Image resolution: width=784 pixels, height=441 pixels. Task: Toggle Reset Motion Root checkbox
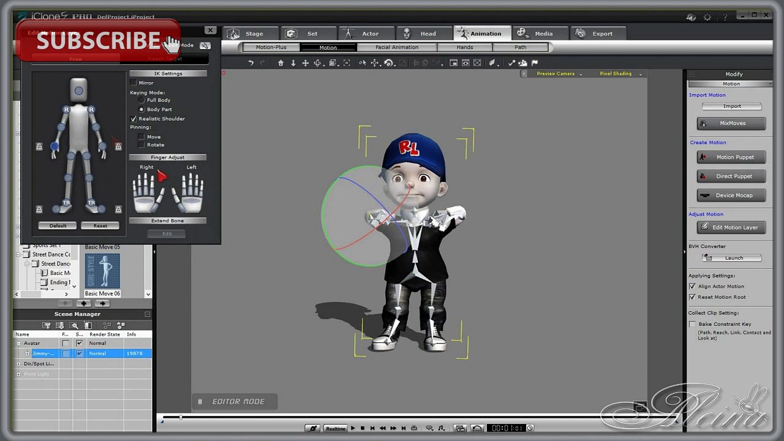(692, 297)
